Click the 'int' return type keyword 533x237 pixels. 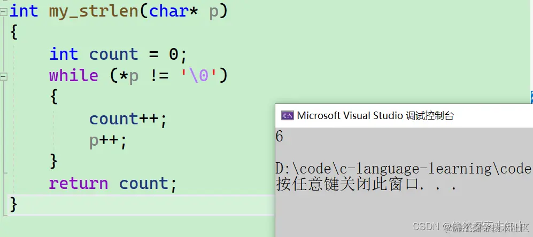tap(24, 11)
